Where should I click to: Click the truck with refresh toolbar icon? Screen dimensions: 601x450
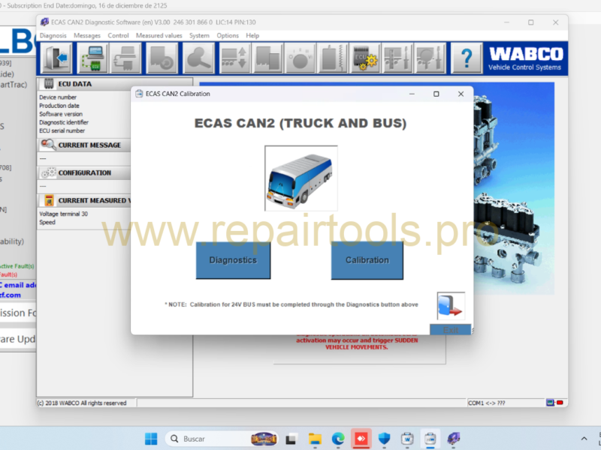click(x=162, y=58)
